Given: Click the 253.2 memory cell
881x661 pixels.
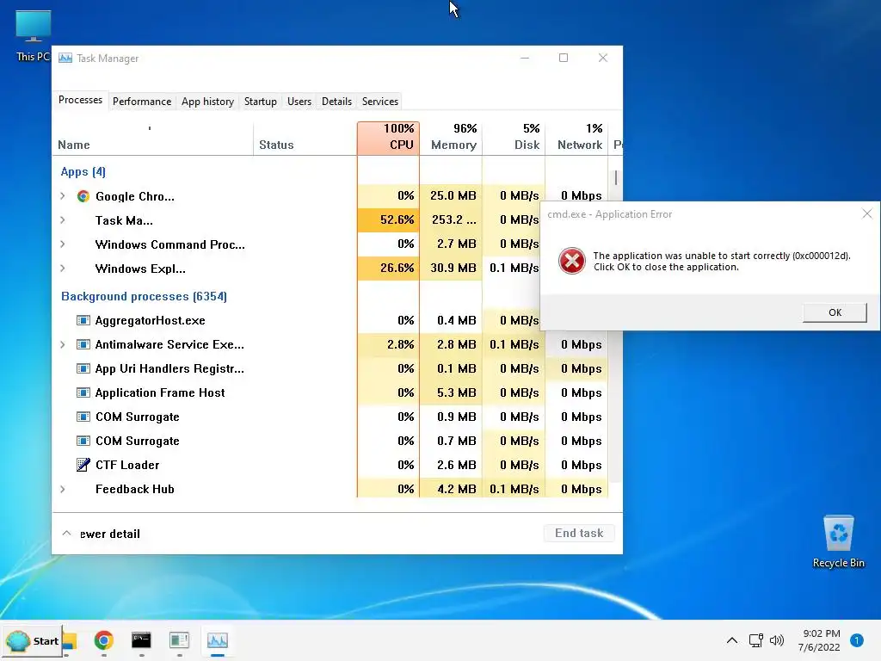Looking at the screenshot, I should 451,220.
